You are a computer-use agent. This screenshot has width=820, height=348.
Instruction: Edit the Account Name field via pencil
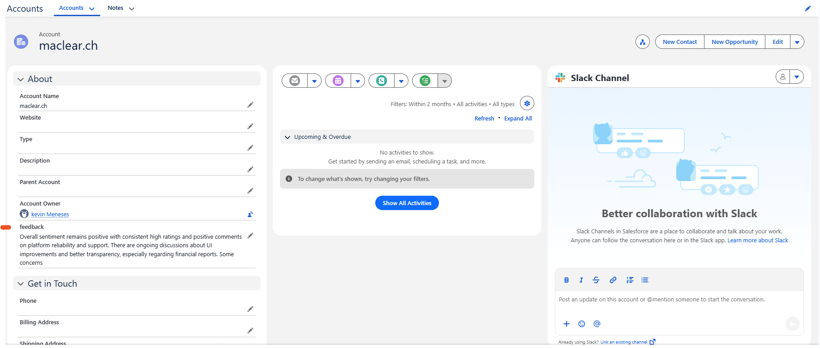[x=250, y=105]
